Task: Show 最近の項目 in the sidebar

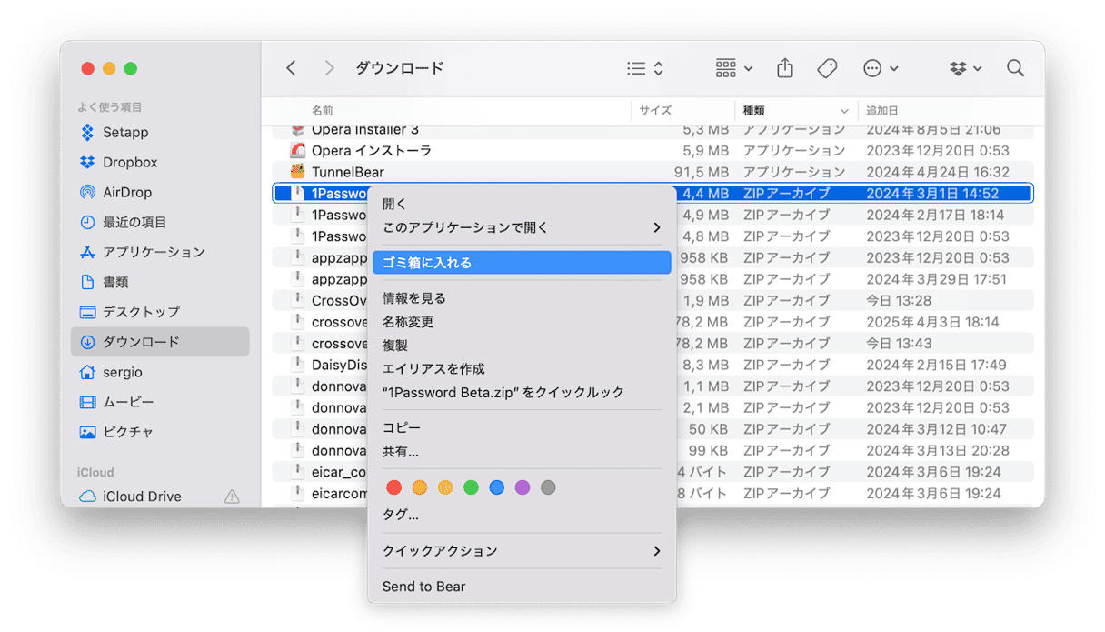Action: click(x=134, y=223)
